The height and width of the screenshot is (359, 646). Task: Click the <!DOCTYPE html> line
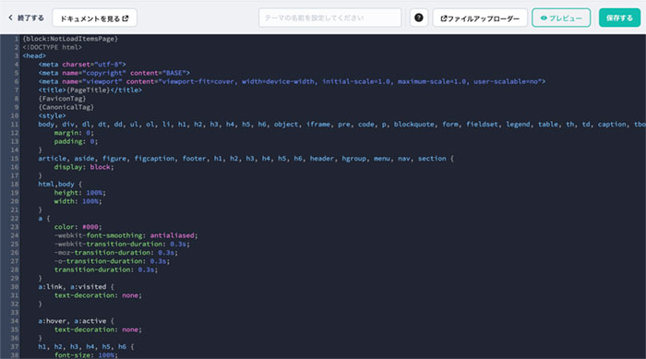click(53, 47)
